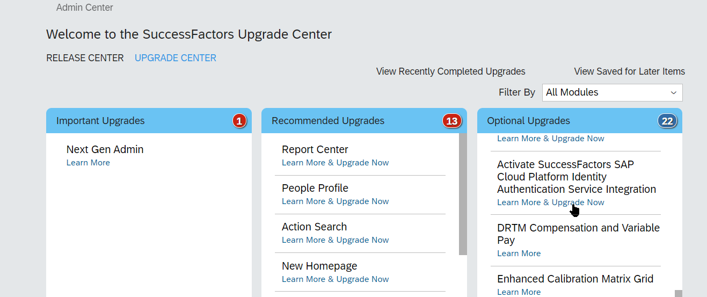Click Learn More under DRTM Compensation and Variable Pay
707x297 pixels.
(x=519, y=253)
